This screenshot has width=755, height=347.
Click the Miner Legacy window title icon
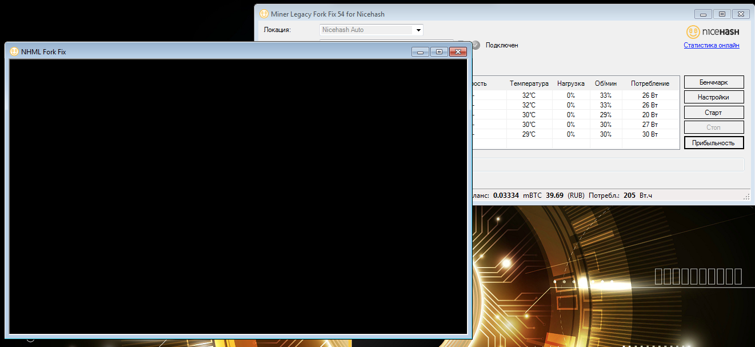coord(264,14)
